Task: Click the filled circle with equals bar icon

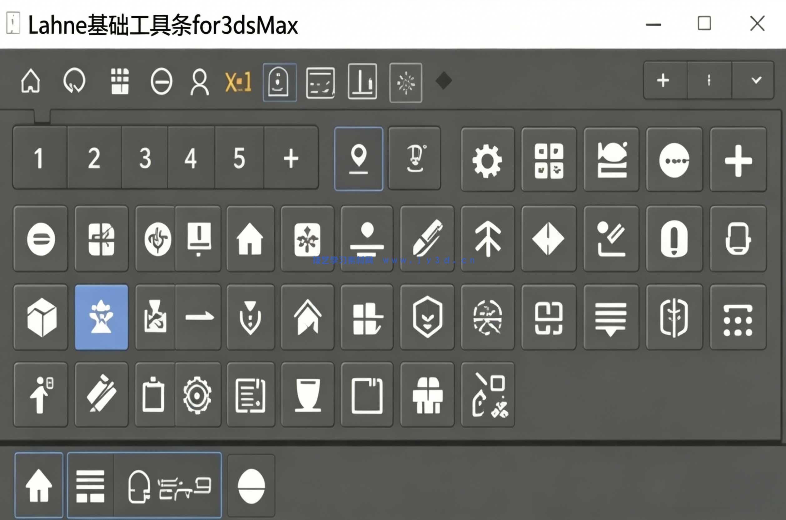Action: click(41, 239)
